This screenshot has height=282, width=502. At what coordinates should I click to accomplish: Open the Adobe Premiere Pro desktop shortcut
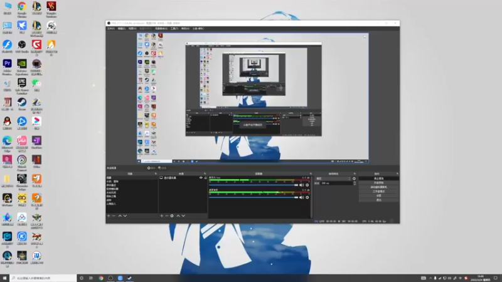[7, 67]
